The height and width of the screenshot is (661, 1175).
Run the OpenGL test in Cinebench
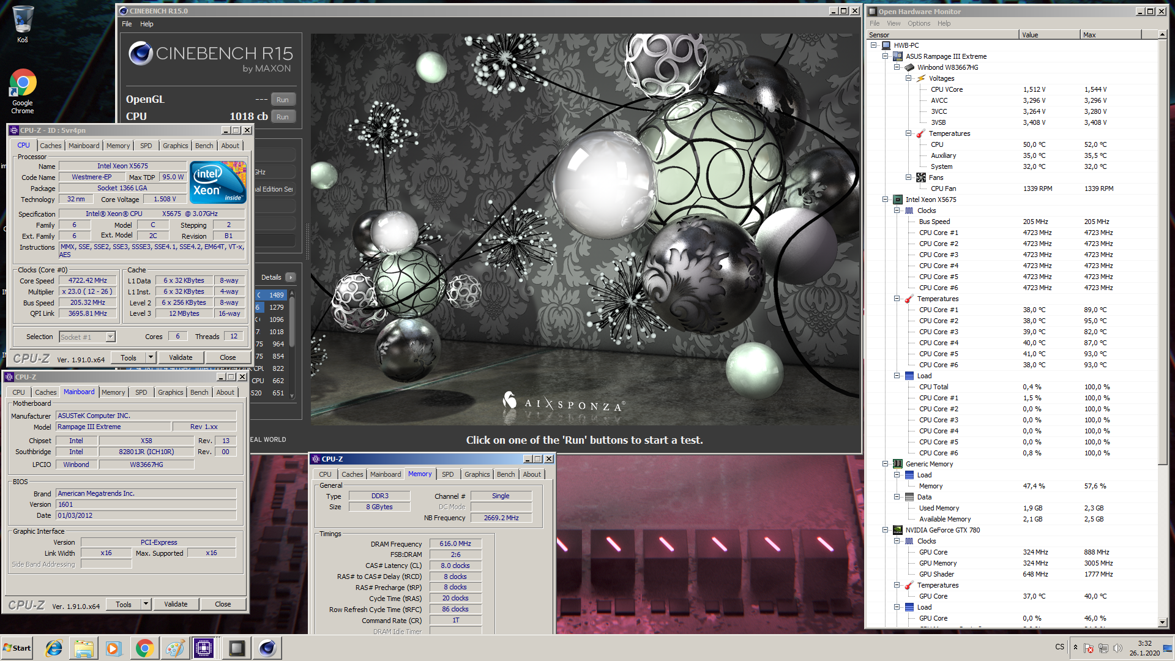tap(282, 100)
